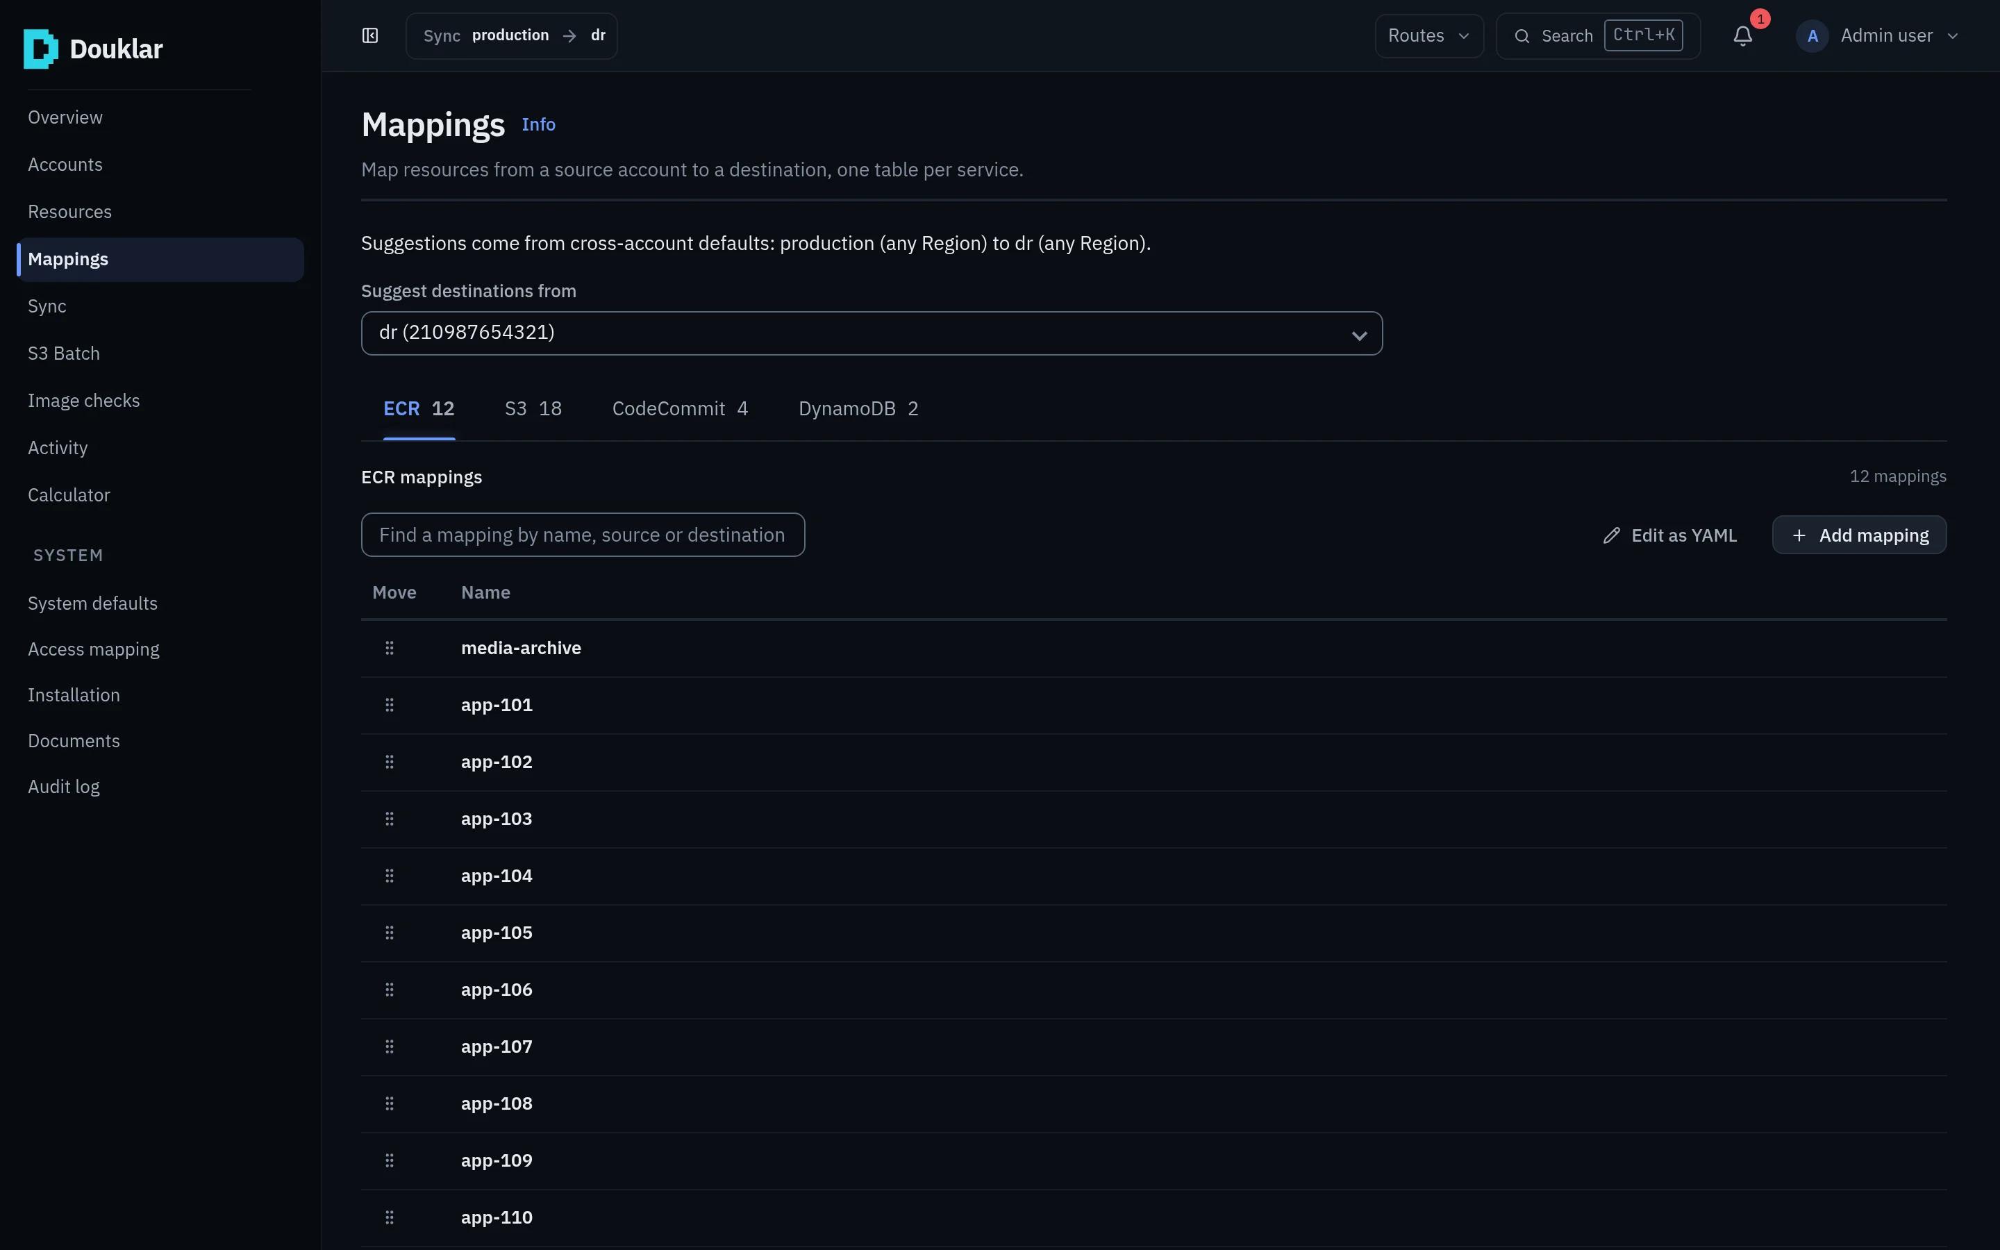Grab the drag handle for app-107

[x=390, y=1047]
